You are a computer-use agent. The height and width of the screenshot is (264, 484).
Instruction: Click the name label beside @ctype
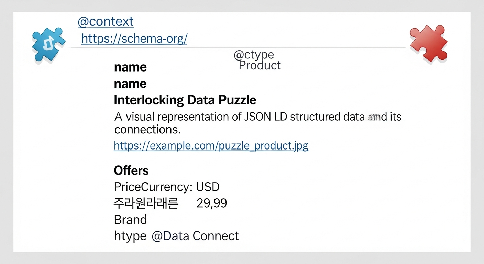click(x=130, y=67)
